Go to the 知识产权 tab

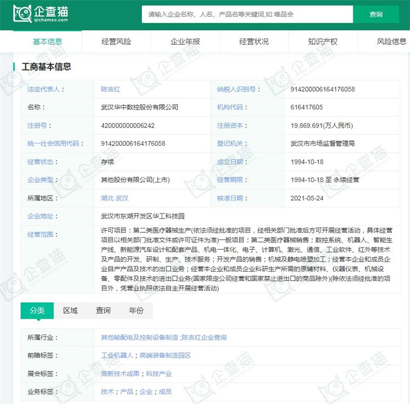pyautogui.click(x=323, y=42)
